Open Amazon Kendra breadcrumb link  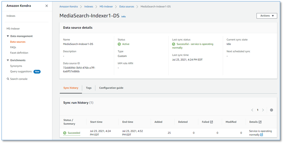tap(69, 7)
